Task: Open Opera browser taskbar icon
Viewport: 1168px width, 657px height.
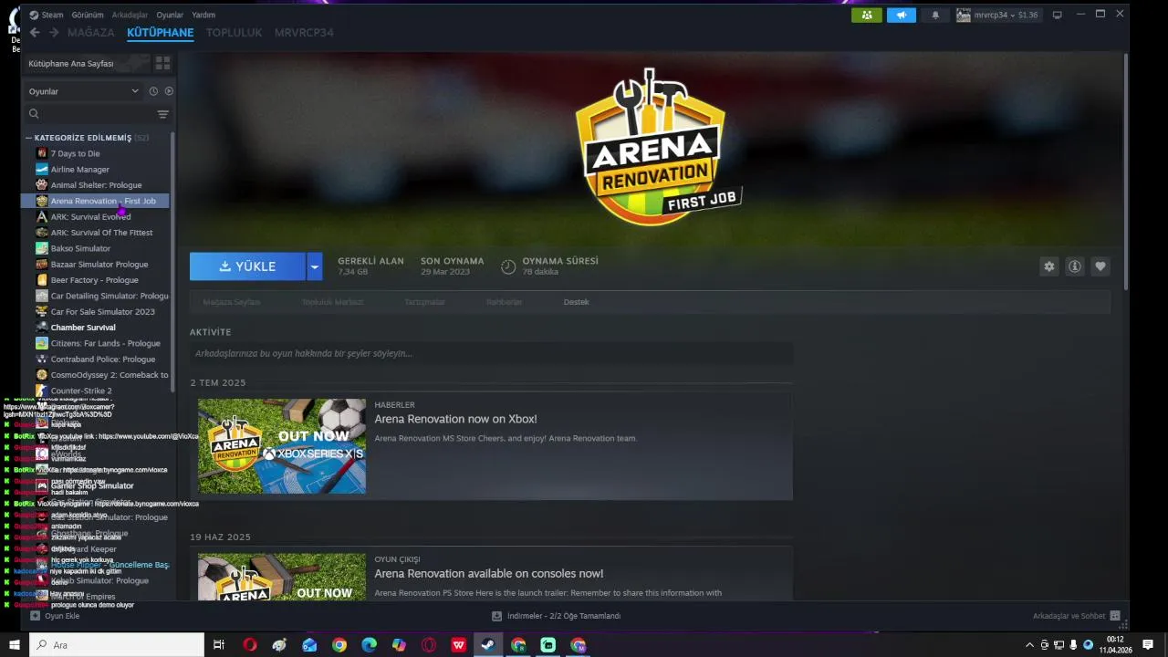Action: coord(249,645)
